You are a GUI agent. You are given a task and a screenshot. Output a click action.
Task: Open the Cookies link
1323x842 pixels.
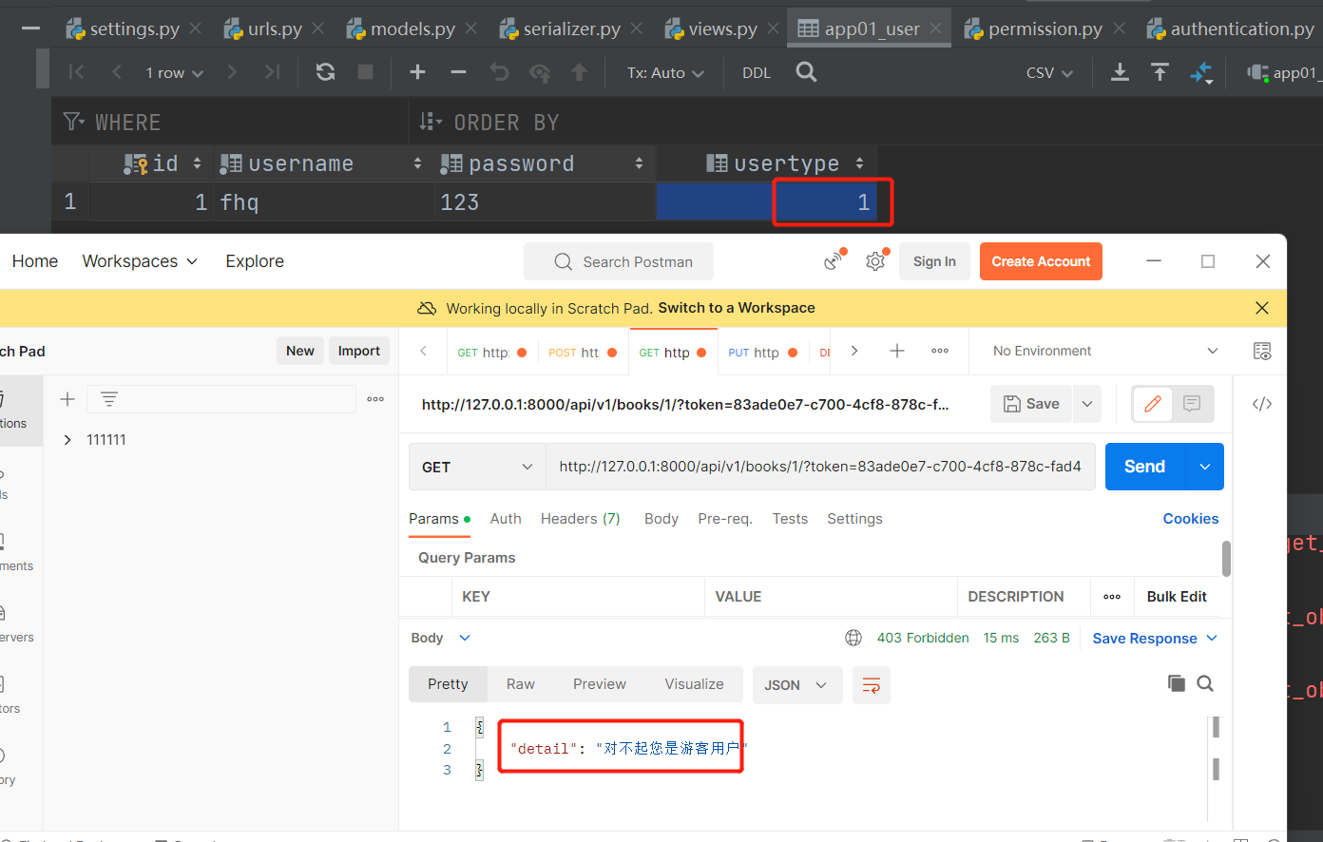tap(1190, 519)
